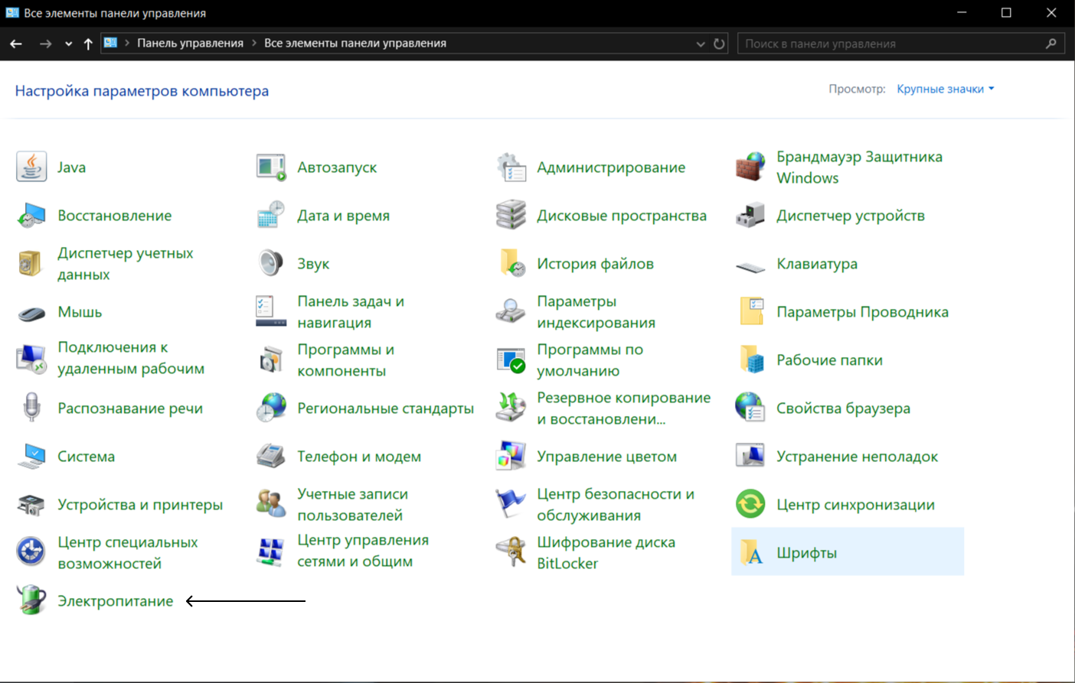The image size is (1075, 683).
Task: Click the Звук speaker icon
Action: click(271, 264)
